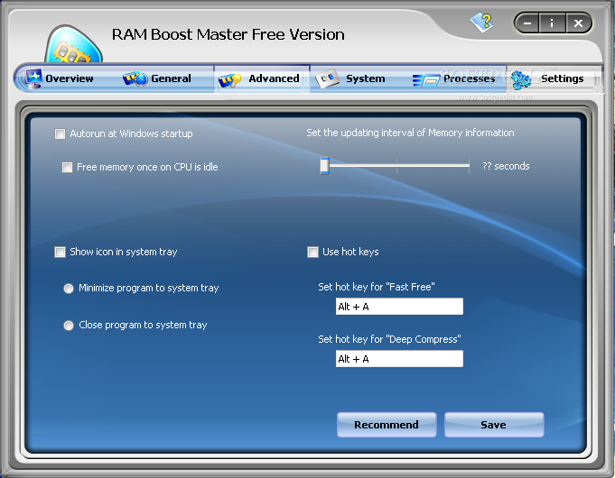Click the '?? seconds' interval value
The width and height of the screenshot is (615, 478).
pos(506,166)
